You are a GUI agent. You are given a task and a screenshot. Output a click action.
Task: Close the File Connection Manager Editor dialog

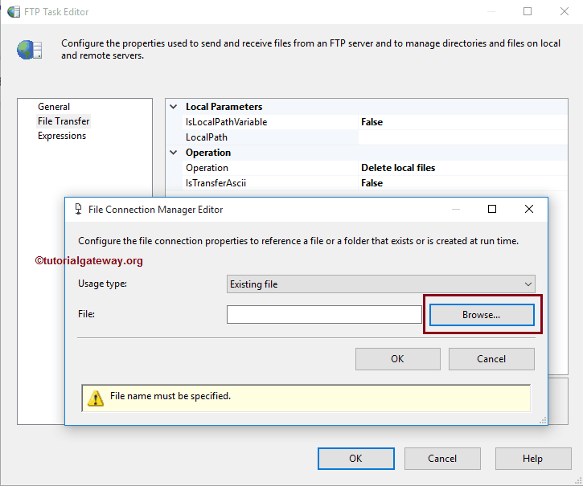click(x=529, y=209)
